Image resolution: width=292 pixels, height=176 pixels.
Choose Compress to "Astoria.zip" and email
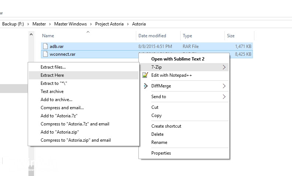(x=83, y=140)
